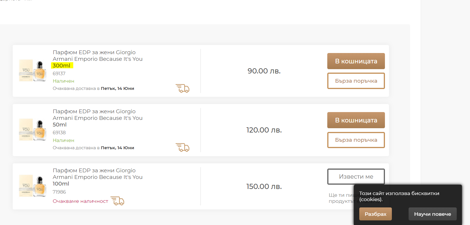The width and height of the screenshot is (470, 225).
Task: Click delivery truck icon for 300ml perfume
Action: click(x=182, y=88)
